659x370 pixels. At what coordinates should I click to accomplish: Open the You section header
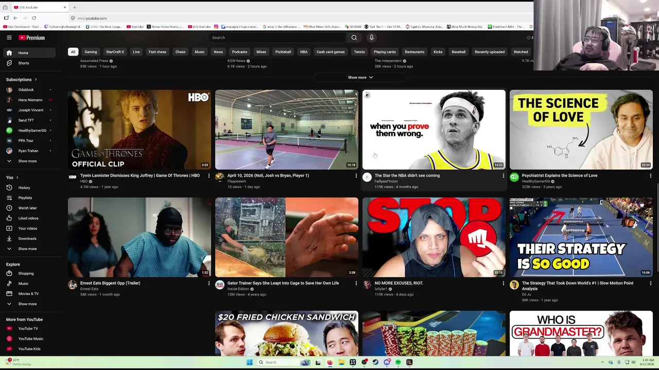[12, 177]
